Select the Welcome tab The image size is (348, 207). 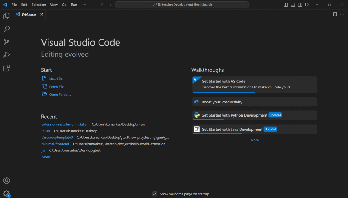(x=29, y=14)
